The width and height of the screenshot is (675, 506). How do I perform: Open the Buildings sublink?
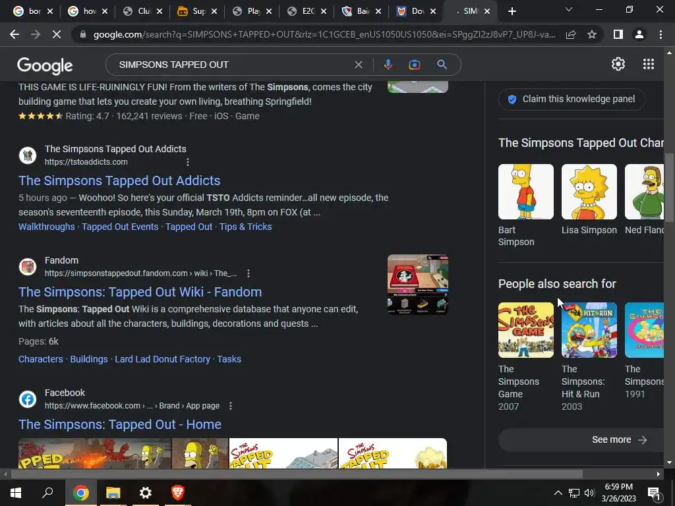click(89, 359)
